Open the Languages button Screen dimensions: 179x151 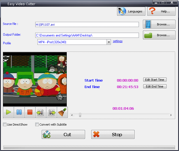pyautogui.click(x=131, y=11)
